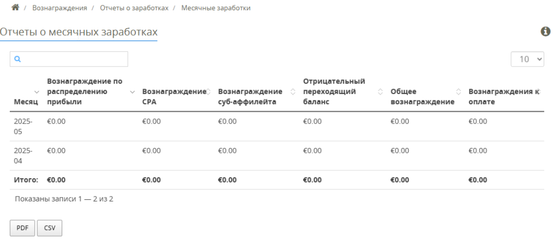Export the report as CSV
The height and width of the screenshot is (243, 554).
click(x=49, y=228)
